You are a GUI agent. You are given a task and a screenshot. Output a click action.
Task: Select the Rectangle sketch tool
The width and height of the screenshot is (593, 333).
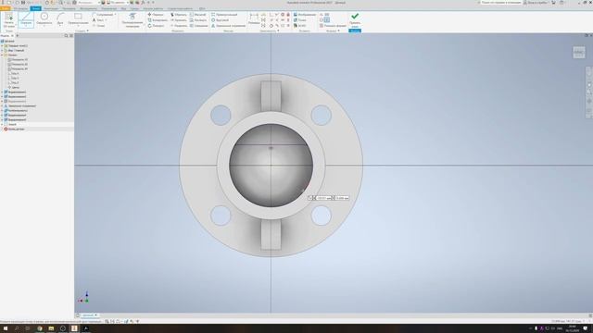click(x=78, y=19)
